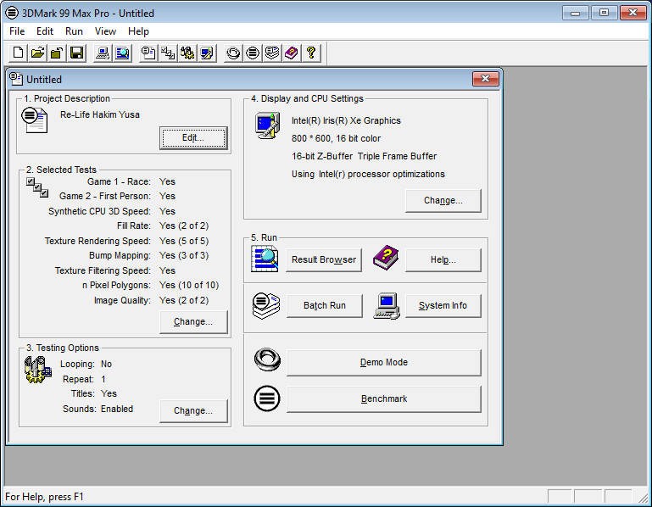This screenshot has height=507, width=652.
Task: Click Edit... in Project Description
Action: [193, 137]
